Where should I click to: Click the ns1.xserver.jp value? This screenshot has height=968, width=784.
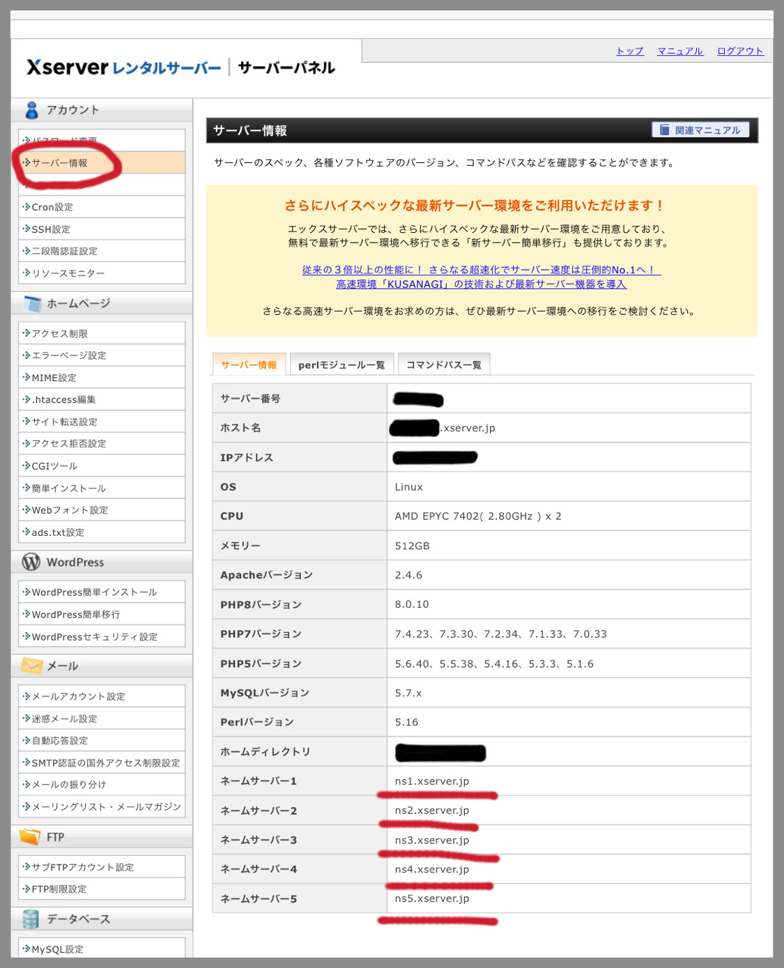432,781
